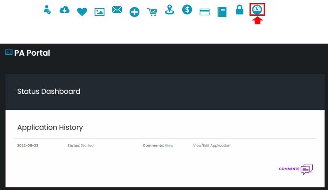Select the padlock security icon

tap(239, 11)
